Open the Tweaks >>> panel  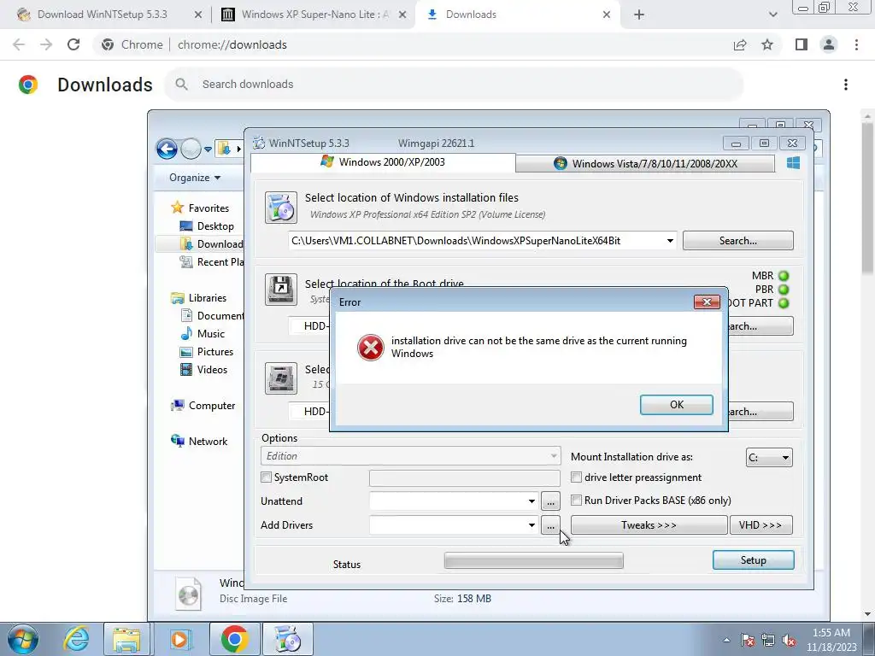click(x=649, y=525)
